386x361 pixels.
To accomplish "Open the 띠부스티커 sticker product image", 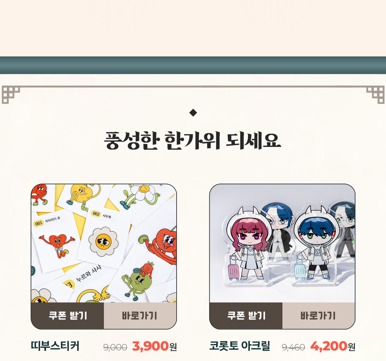I will (104, 243).
